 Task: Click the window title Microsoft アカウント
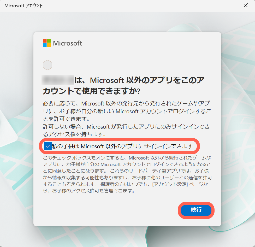(x=23, y=6)
